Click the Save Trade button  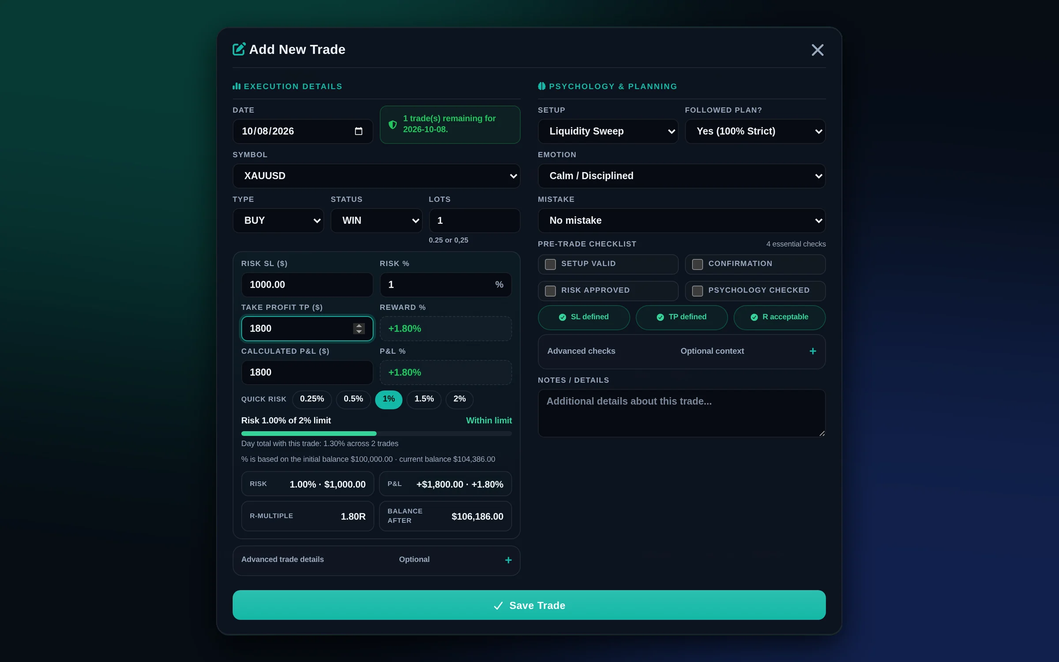[529, 605]
